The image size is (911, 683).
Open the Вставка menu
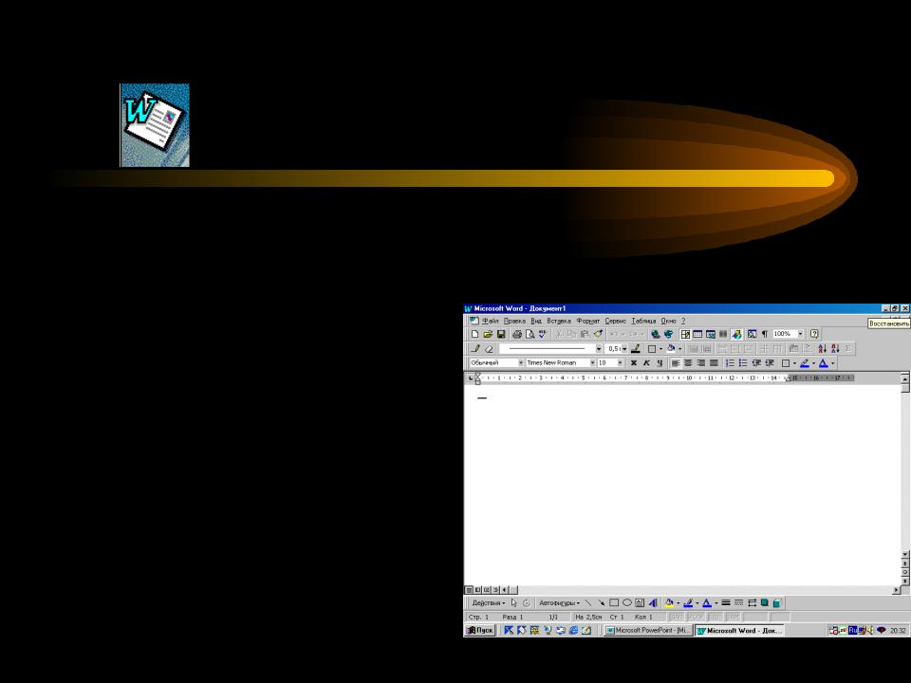[x=559, y=321]
